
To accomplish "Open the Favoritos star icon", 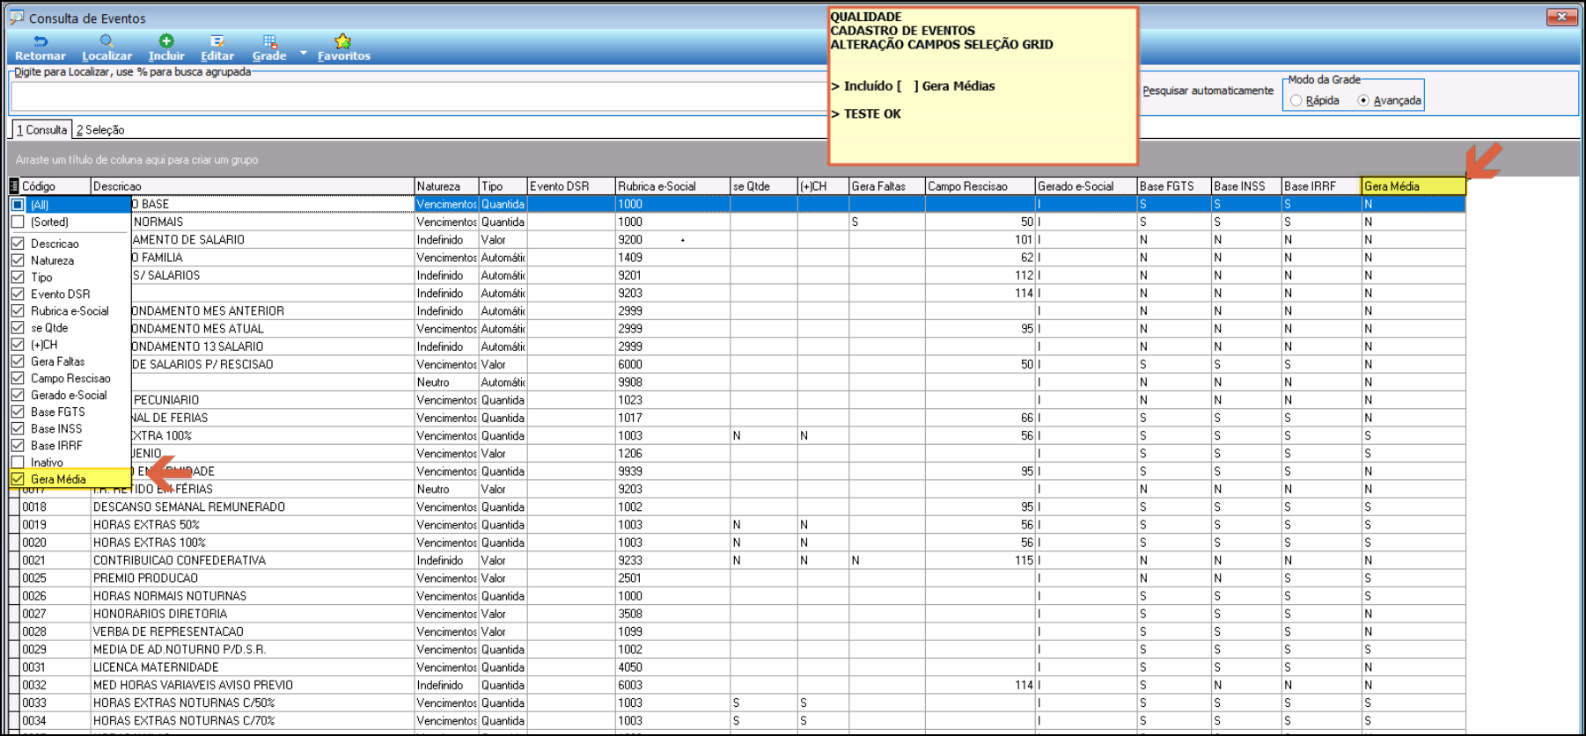I will click(343, 40).
